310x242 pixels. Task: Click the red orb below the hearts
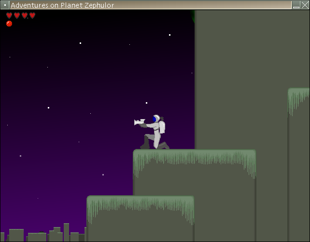pos(9,24)
